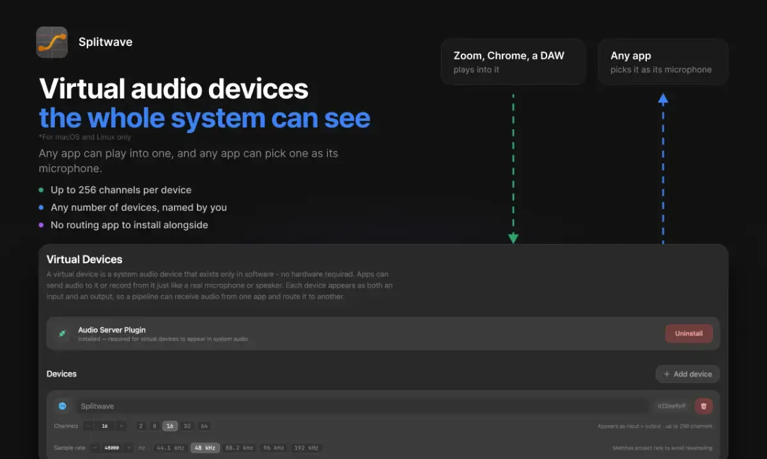Select the 2 channels preset
This screenshot has height=459, width=767.
[141, 426]
